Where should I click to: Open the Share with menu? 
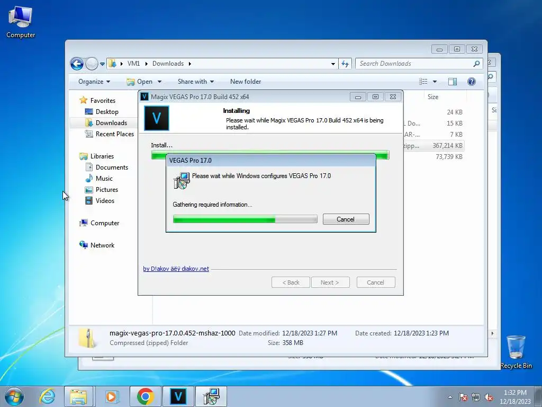click(x=196, y=82)
